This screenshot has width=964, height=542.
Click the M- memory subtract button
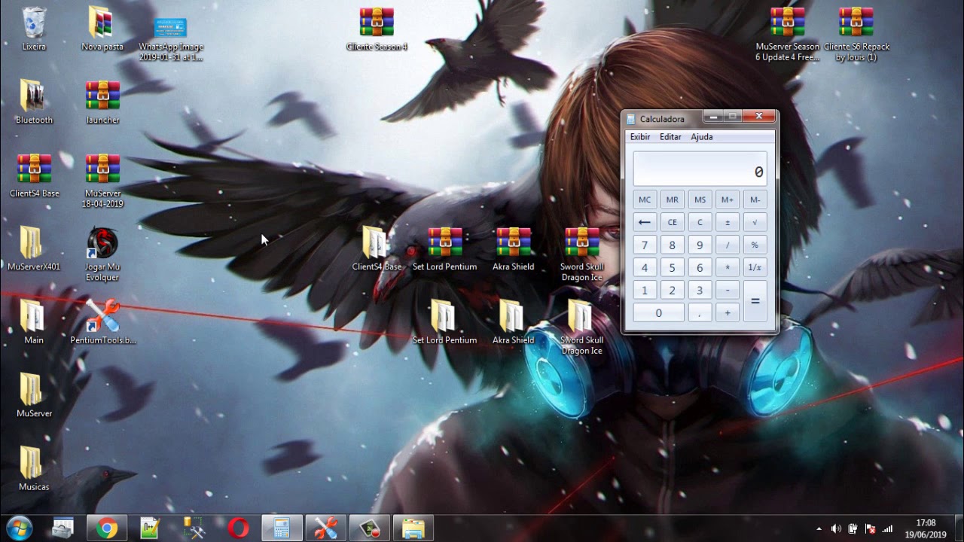click(x=755, y=199)
